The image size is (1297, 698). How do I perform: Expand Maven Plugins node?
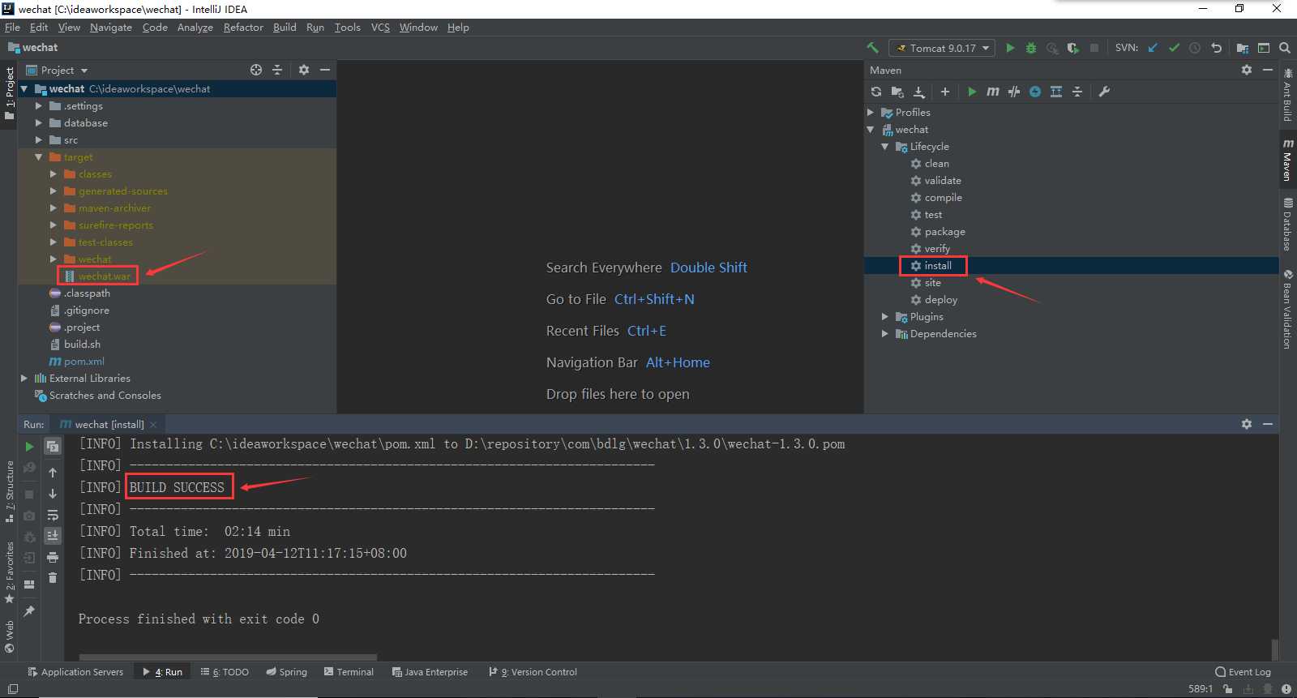tap(885, 317)
